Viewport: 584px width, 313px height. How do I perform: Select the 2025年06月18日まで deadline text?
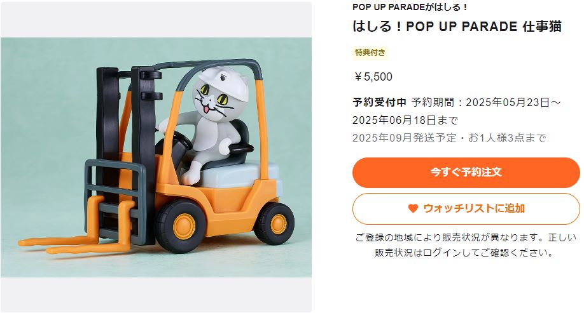pos(405,120)
